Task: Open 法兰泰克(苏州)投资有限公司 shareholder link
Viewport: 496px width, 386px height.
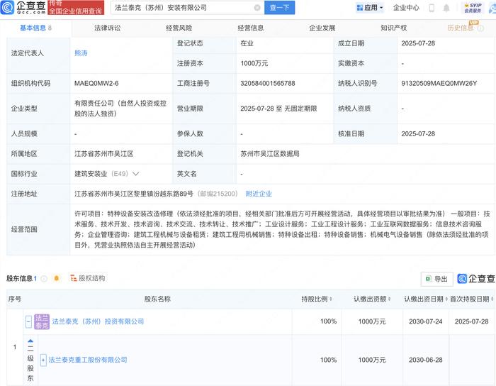Action: click(x=98, y=321)
